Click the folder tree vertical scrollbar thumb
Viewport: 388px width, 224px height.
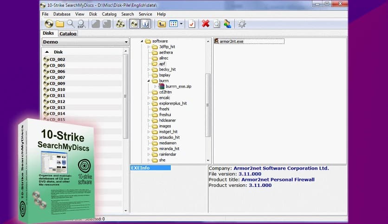pos(208,105)
